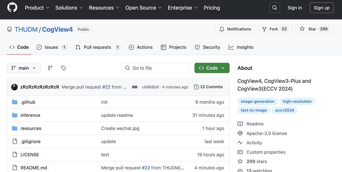Open the search magnifier button
The image size is (342, 172).
[274, 8]
